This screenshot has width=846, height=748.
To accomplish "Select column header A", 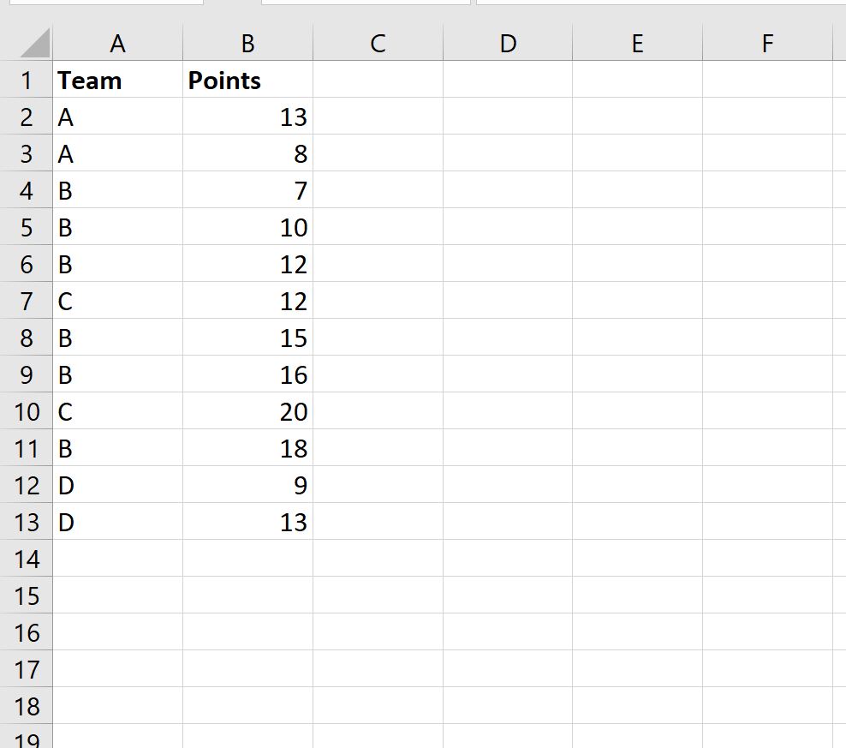I will pyautogui.click(x=117, y=42).
